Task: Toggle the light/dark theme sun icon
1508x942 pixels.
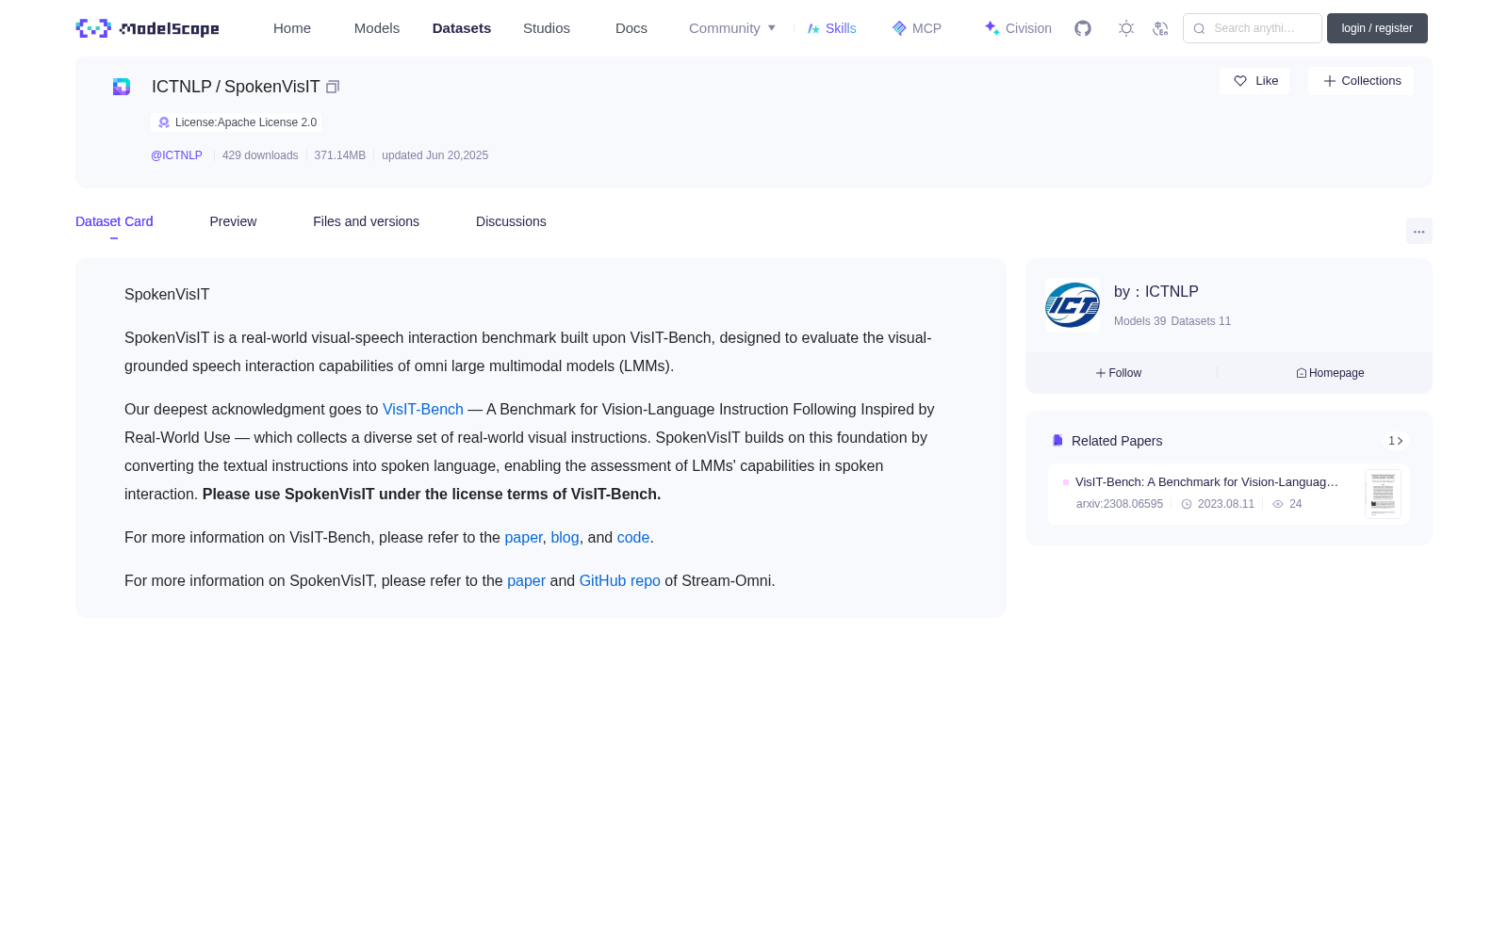Action: 1126,28
